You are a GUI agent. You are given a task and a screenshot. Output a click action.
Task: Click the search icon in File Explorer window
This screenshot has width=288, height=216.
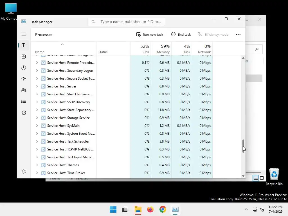pos(257,49)
